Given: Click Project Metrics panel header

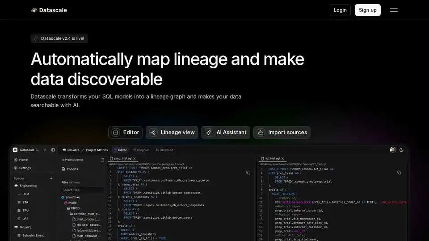Looking at the screenshot, I should tap(72, 160).
